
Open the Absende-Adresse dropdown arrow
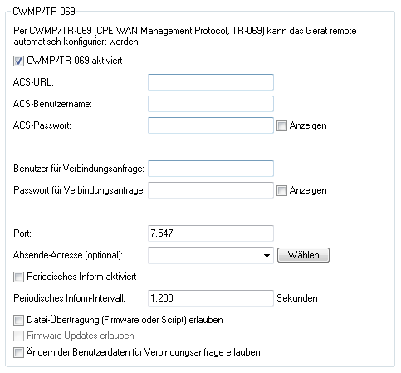pos(267,255)
